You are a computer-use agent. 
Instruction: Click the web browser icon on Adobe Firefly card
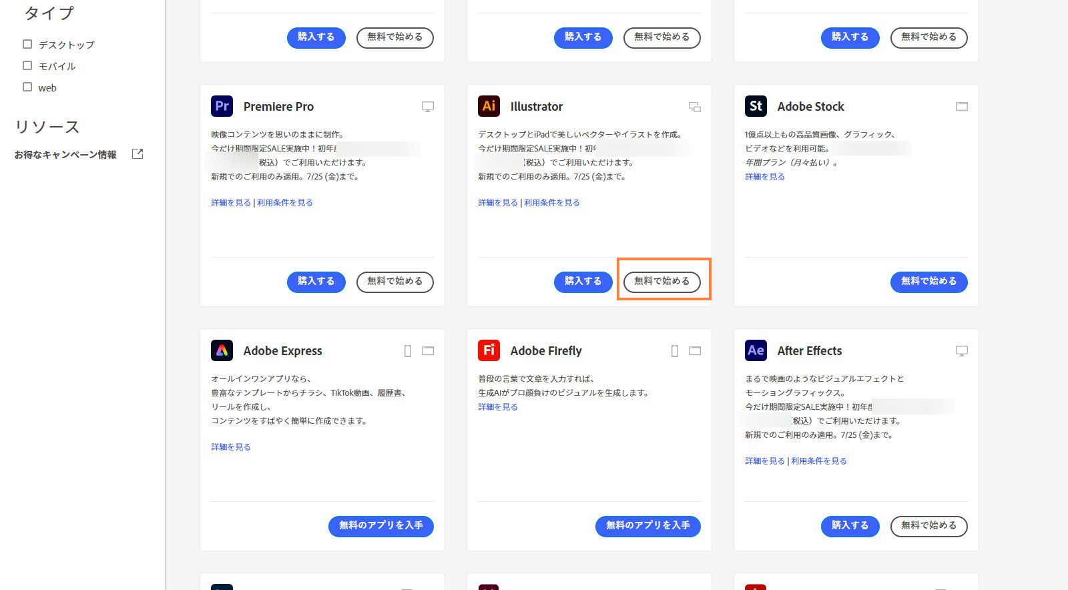[x=695, y=351]
